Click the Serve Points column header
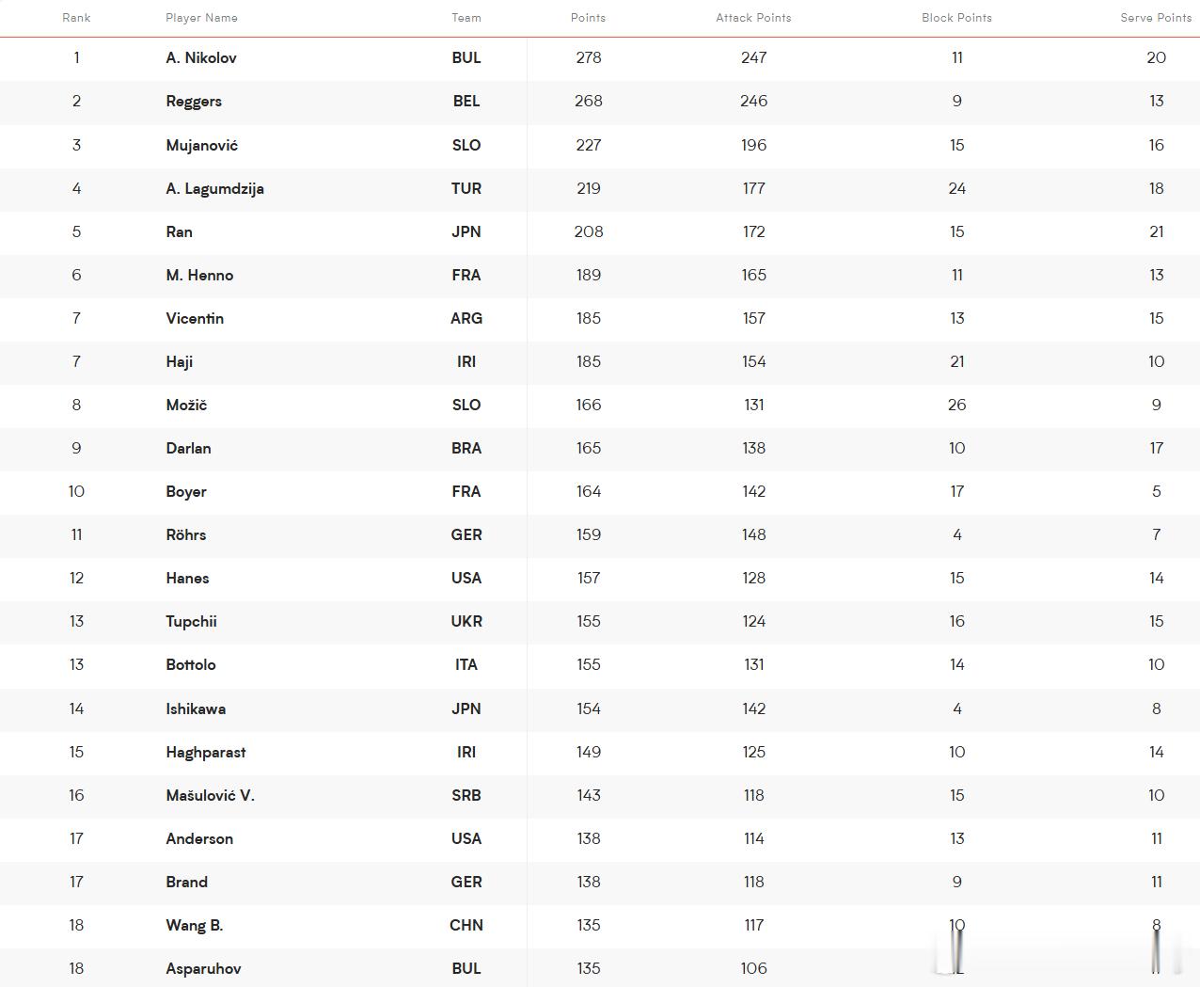Screen dimensions: 1200x987 click(x=1156, y=18)
